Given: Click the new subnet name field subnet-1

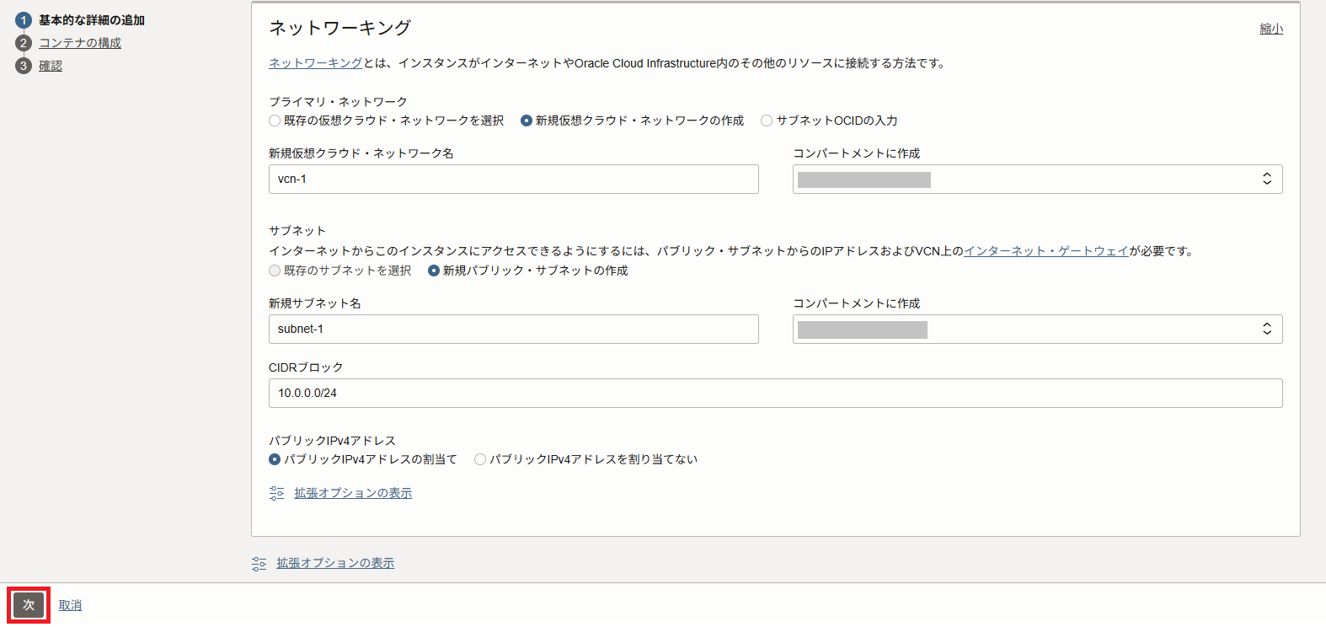Looking at the screenshot, I should (513, 330).
